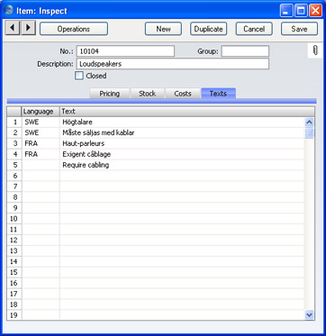Select the Texts tab

click(218, 93)
